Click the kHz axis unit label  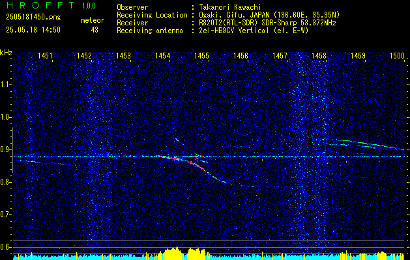tap(6, 53)
